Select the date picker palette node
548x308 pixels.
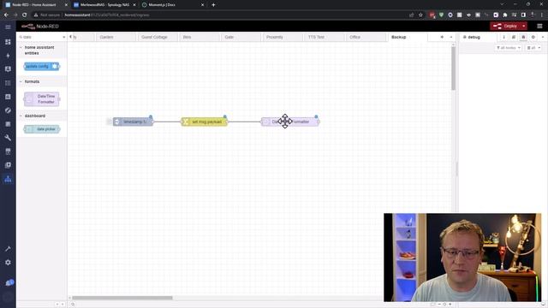pyautogui.click(x=42, y=129)
